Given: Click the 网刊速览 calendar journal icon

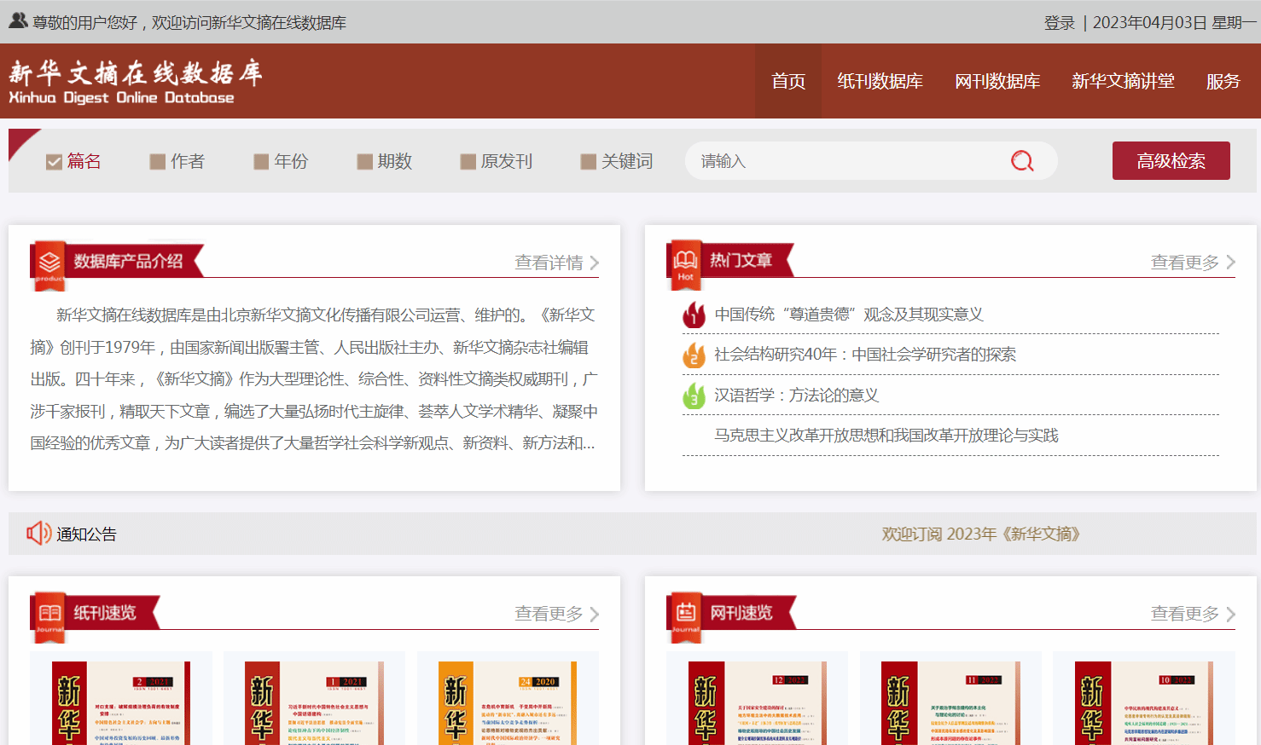Looking at the screenshot, I should pyautogui.click(x=686, y=613).
